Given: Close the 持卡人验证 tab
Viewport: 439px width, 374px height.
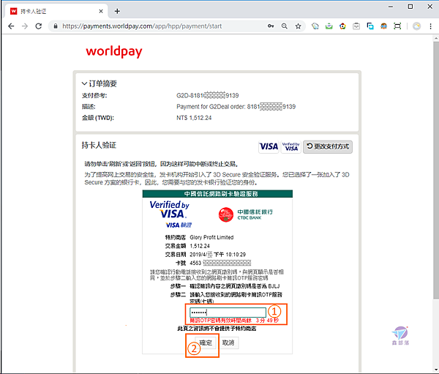Looking at the screenshot, I should coord(101,11).
